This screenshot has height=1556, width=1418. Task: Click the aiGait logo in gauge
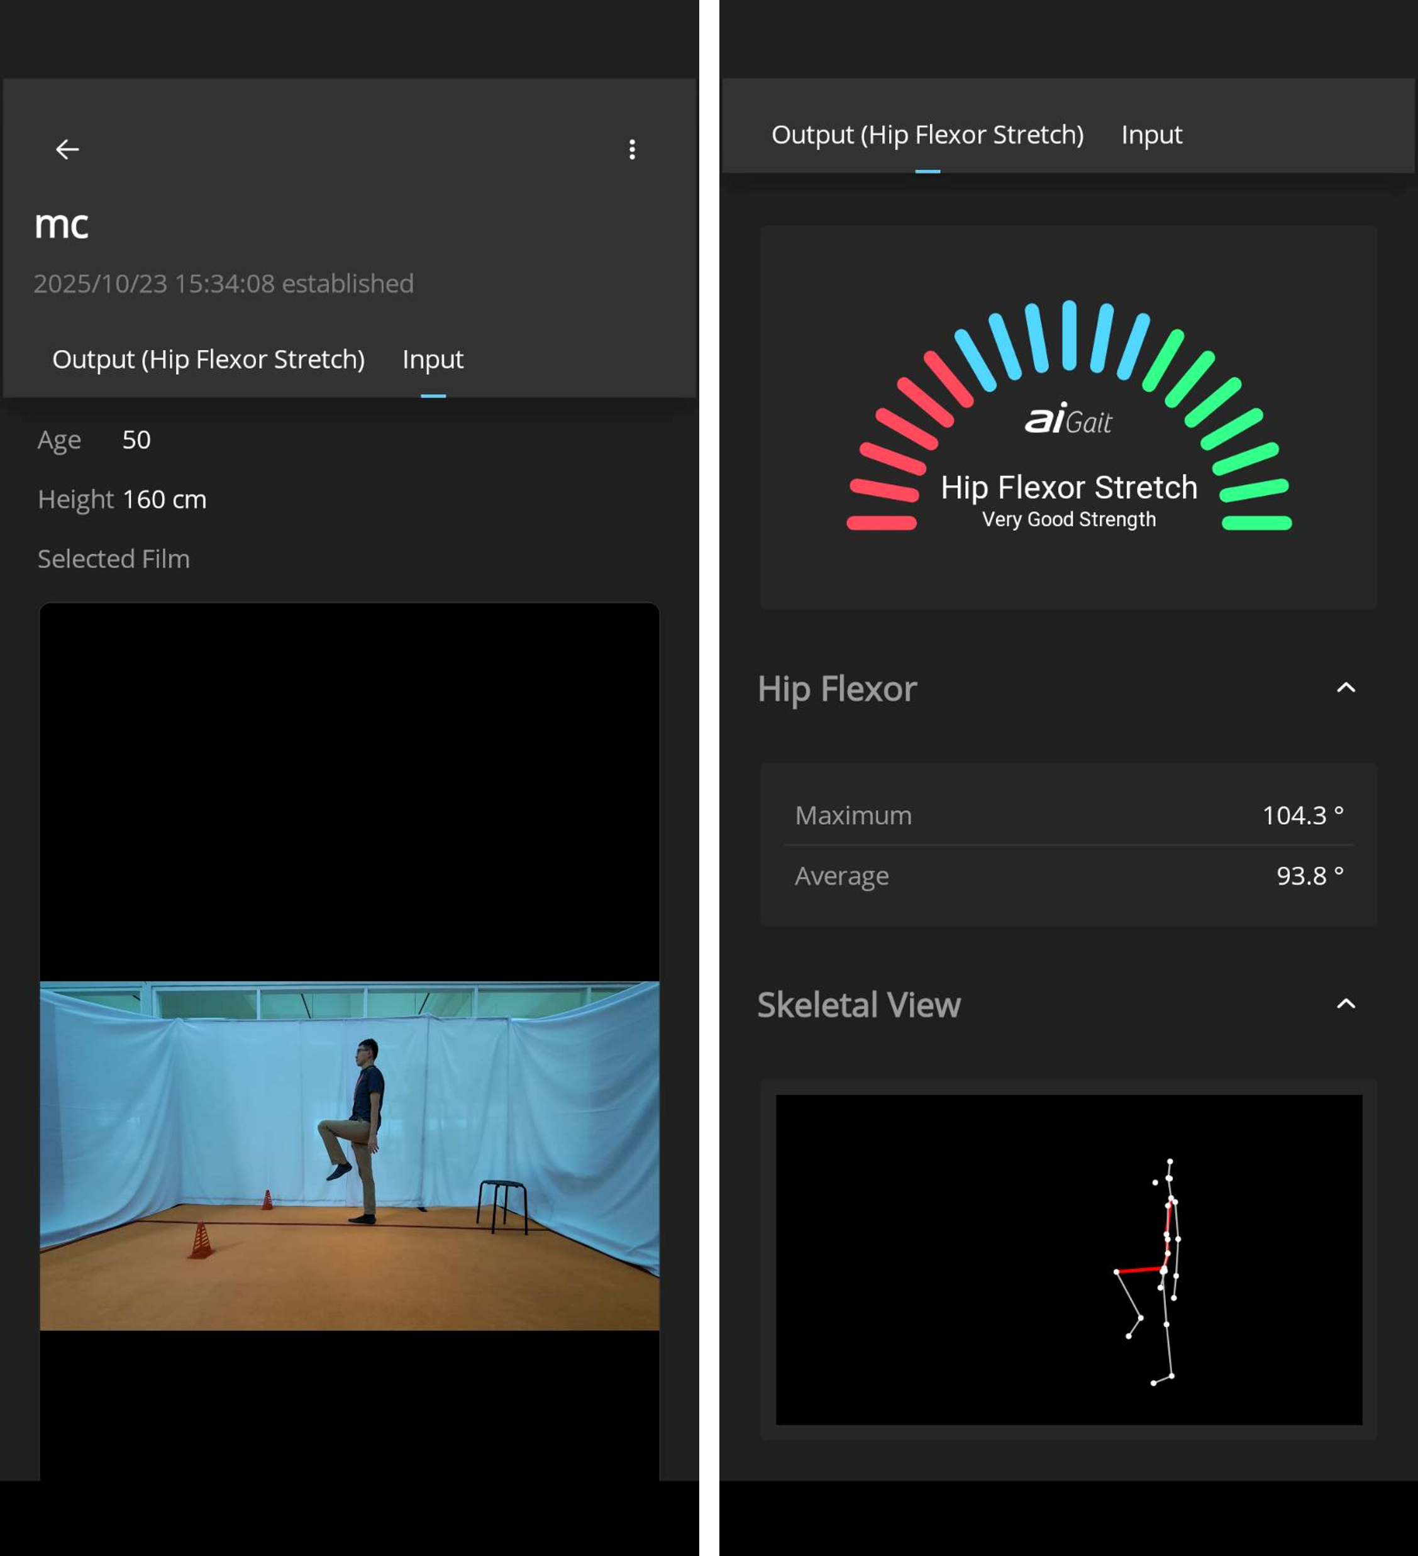pos(1068,419)
